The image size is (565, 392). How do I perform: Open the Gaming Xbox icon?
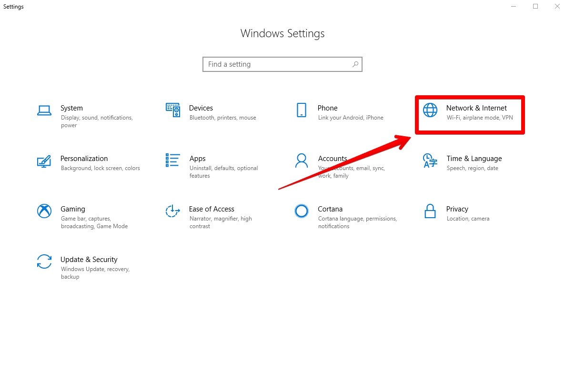click(44, 211)
